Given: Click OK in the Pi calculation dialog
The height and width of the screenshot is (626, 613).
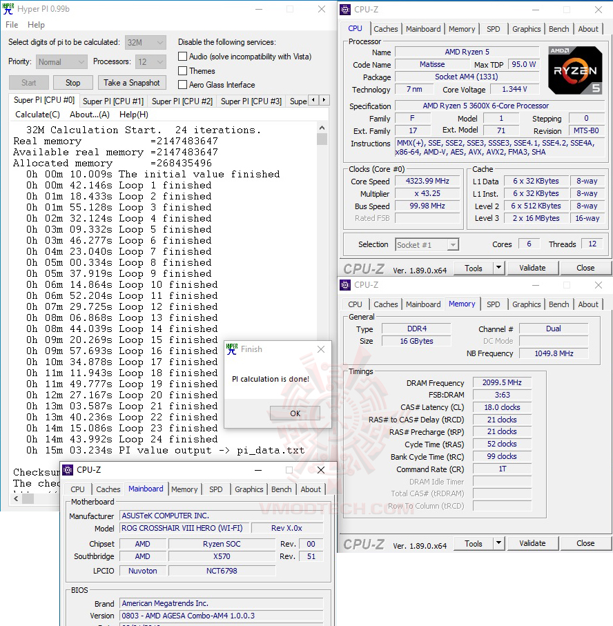Looking at the screenshot, I should point(295,413).
